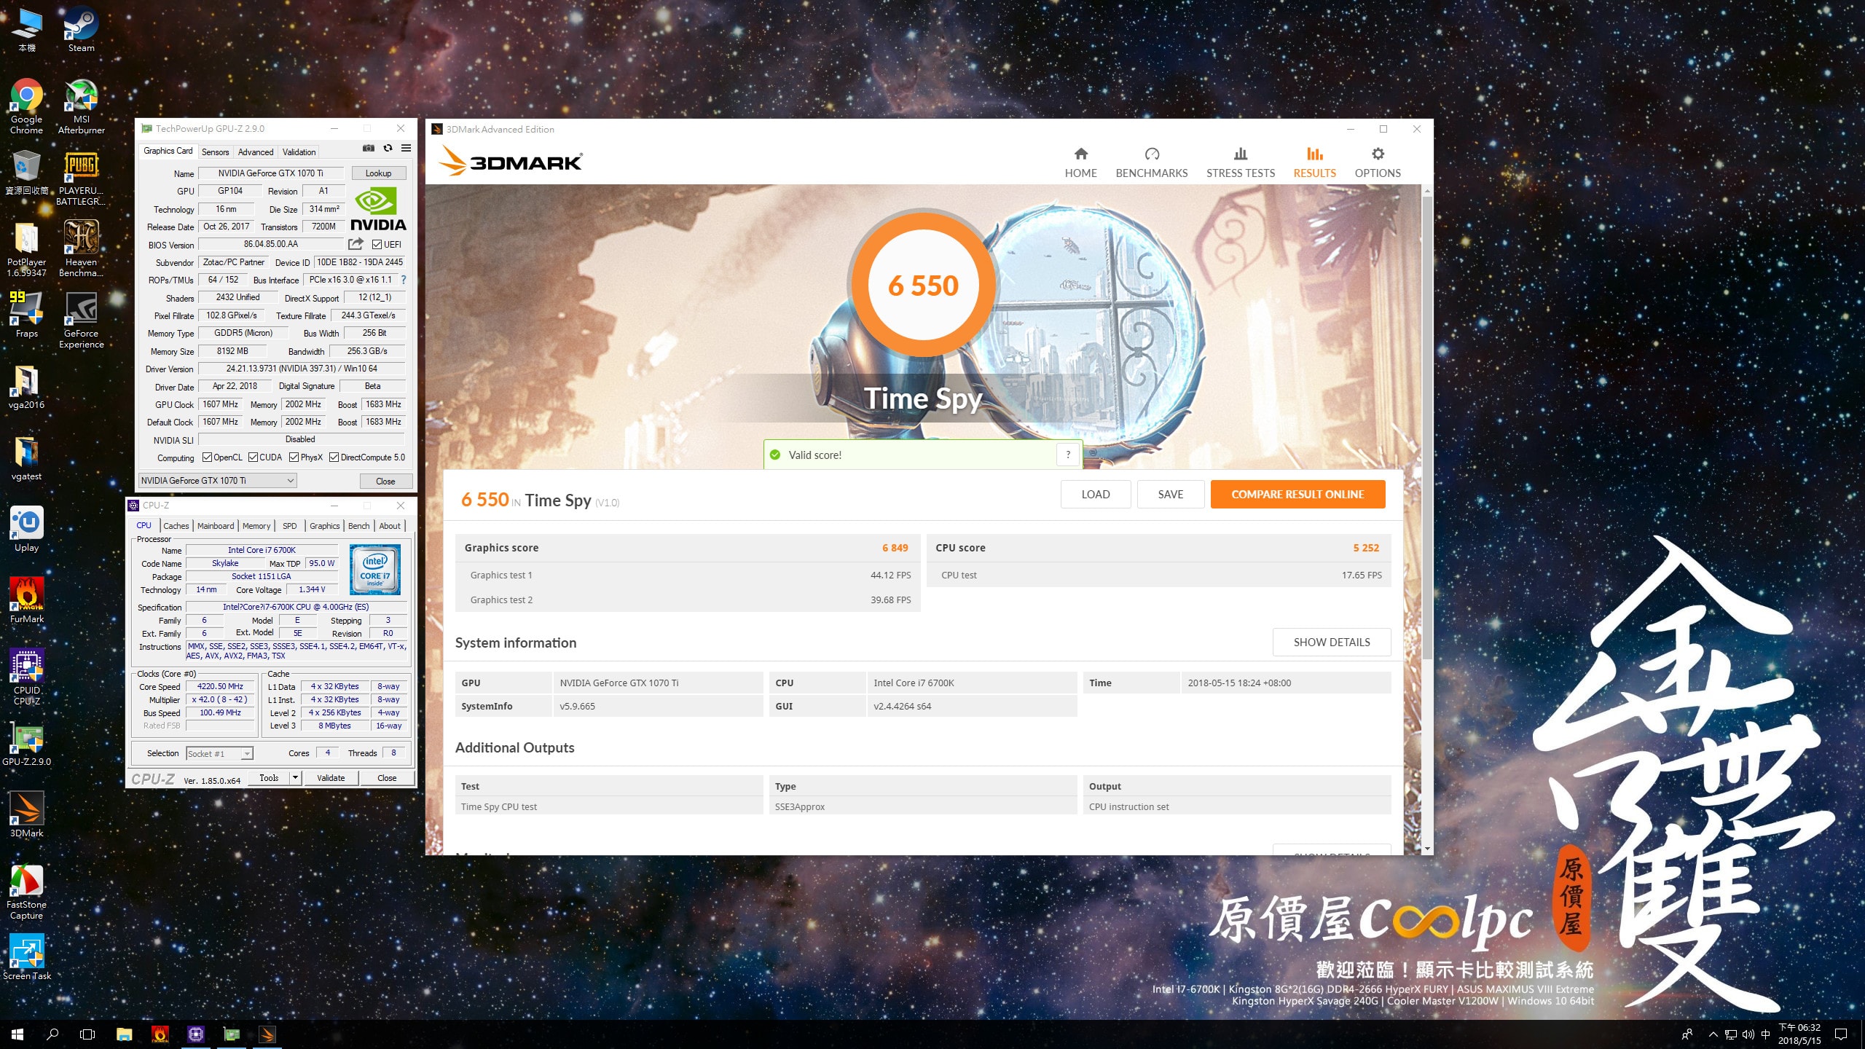1865x1049 pixels.
Task: Launch FurMark desktop icon
Action: [27, 600]
